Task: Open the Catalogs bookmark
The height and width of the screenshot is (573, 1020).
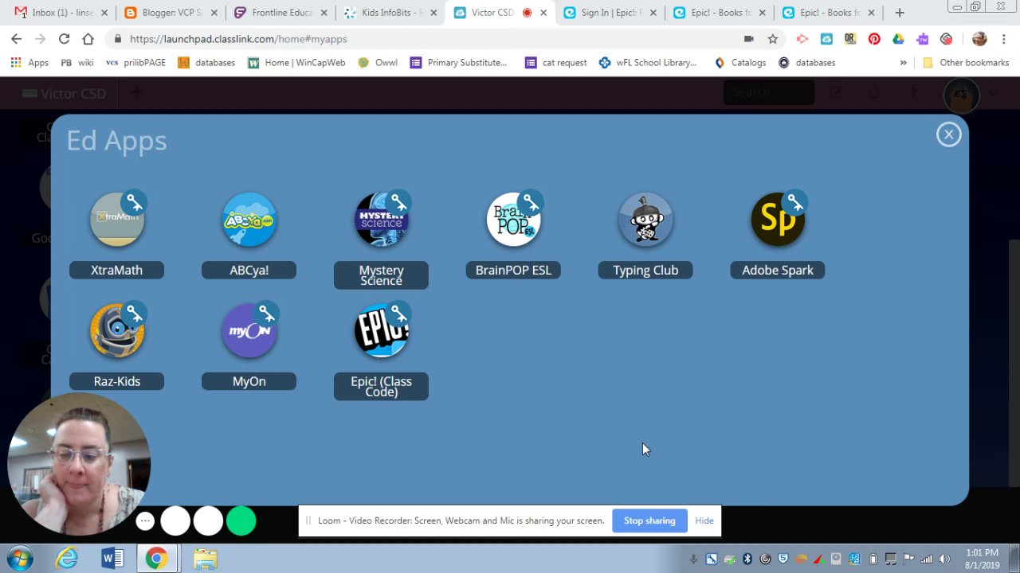Action: click(740, 63)
